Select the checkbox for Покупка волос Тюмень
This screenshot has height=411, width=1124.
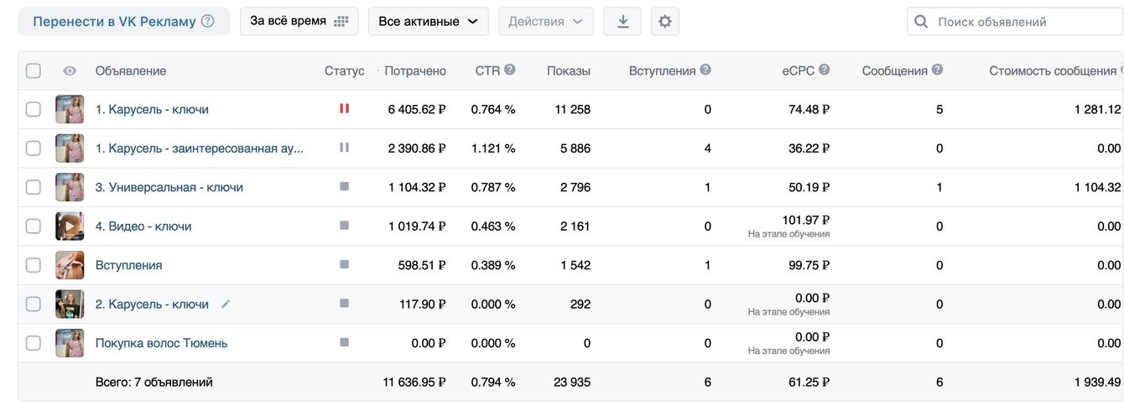(x=33, y=343)
